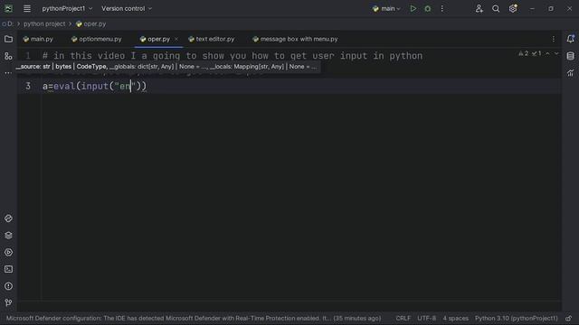Expand the pythonProject1 project dropdown
Viewport: 579px width, 325px height.
tap(67, 8)
